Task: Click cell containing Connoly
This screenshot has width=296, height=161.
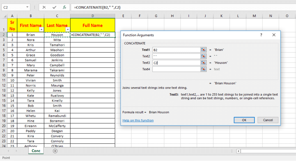Action: pyautogui.click(x=57, y=141)
